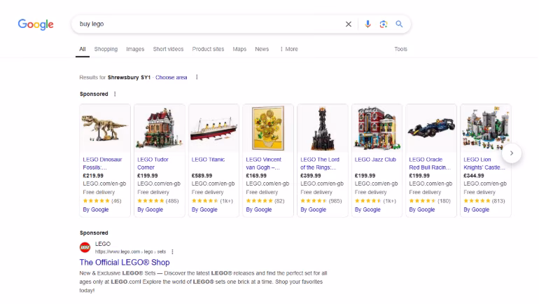This screenshot has height=304, width=539.
Task: Open Lord of the Rings tower image
Action: [323, 128]
